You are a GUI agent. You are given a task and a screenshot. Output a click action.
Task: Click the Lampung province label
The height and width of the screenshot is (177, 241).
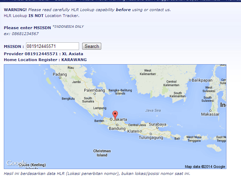100,108
